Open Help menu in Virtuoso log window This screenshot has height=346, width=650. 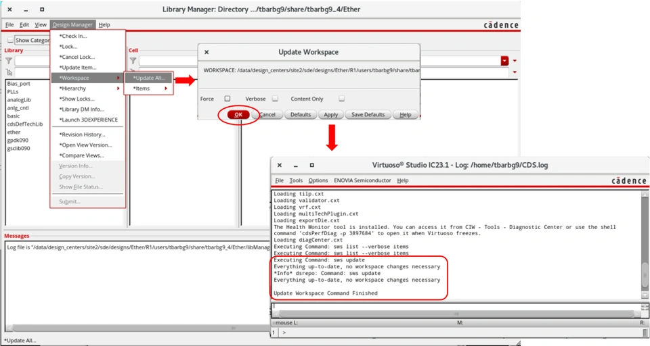(402, 180)
